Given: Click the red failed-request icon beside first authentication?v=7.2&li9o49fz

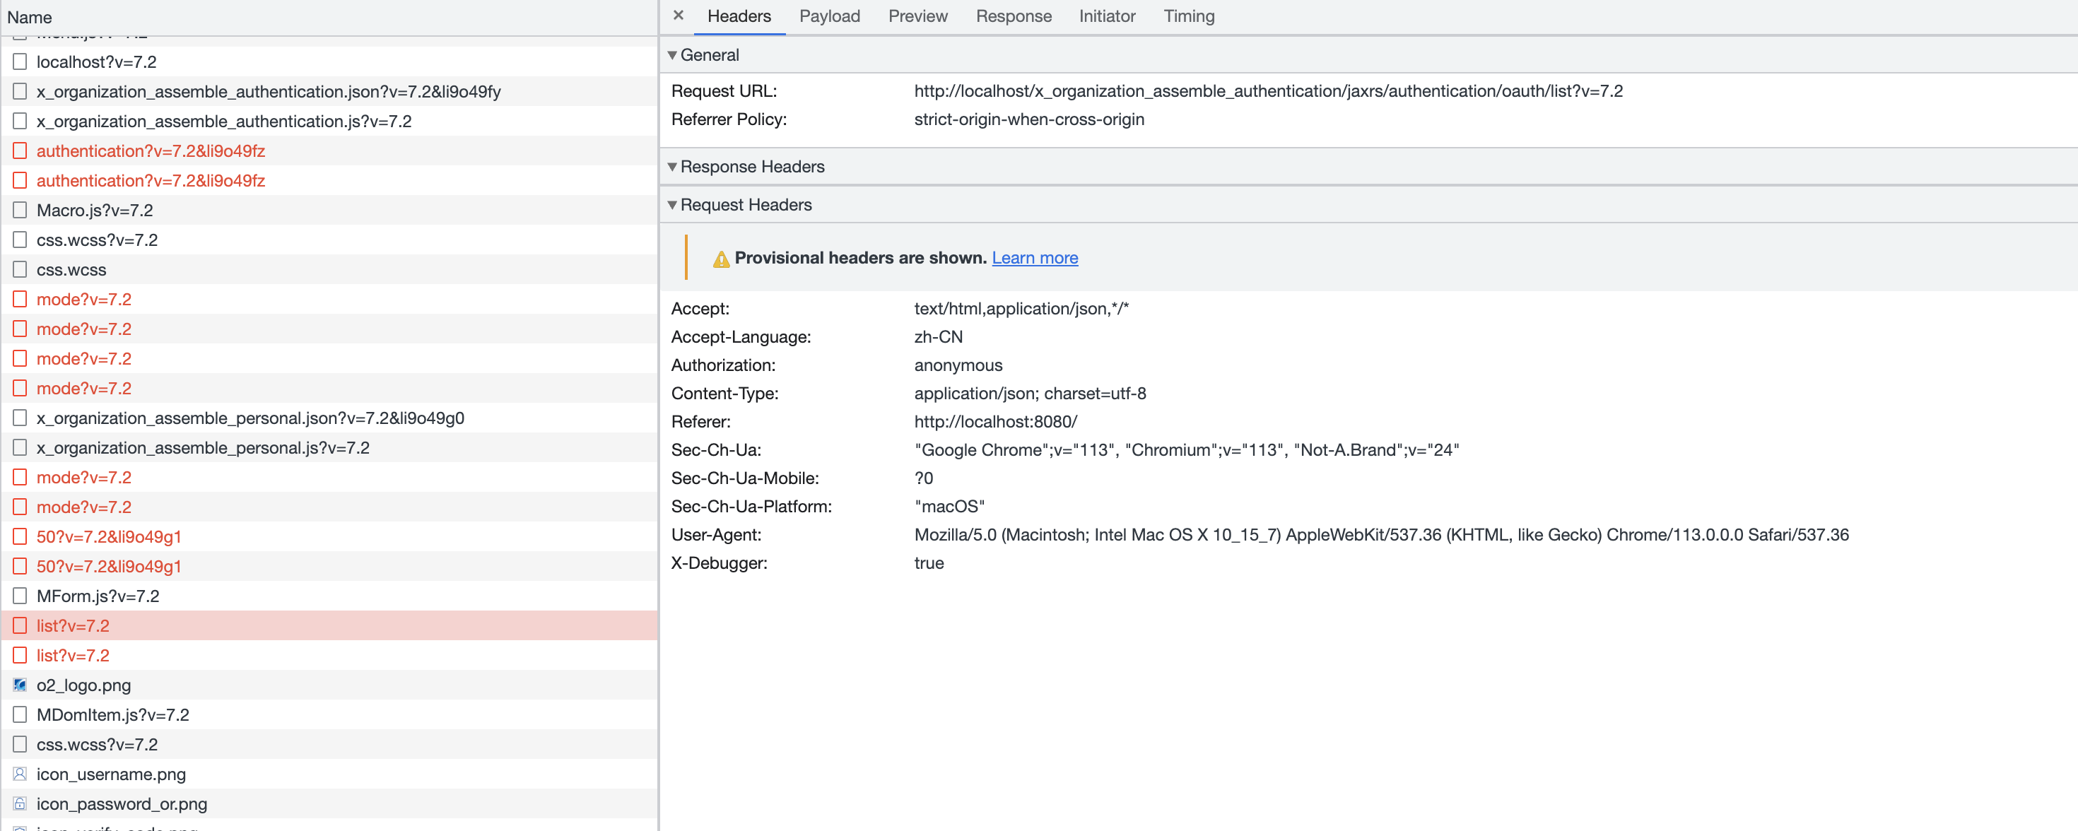Looking at the screenshot, I should click(x=20, y=151).
